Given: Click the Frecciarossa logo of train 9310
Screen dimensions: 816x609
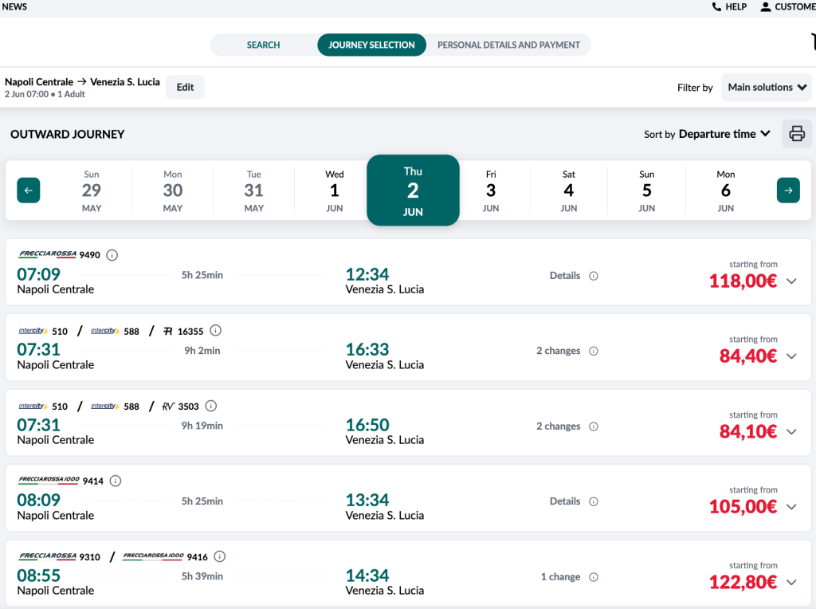Looking at the screenshot, I should (x=47, y=556).
